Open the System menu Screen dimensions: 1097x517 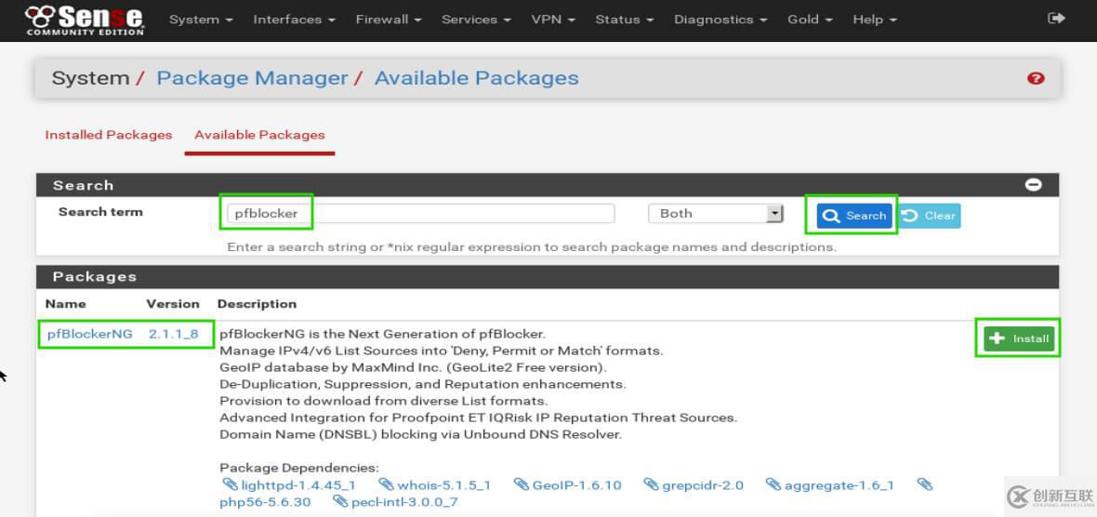[201, 20]
